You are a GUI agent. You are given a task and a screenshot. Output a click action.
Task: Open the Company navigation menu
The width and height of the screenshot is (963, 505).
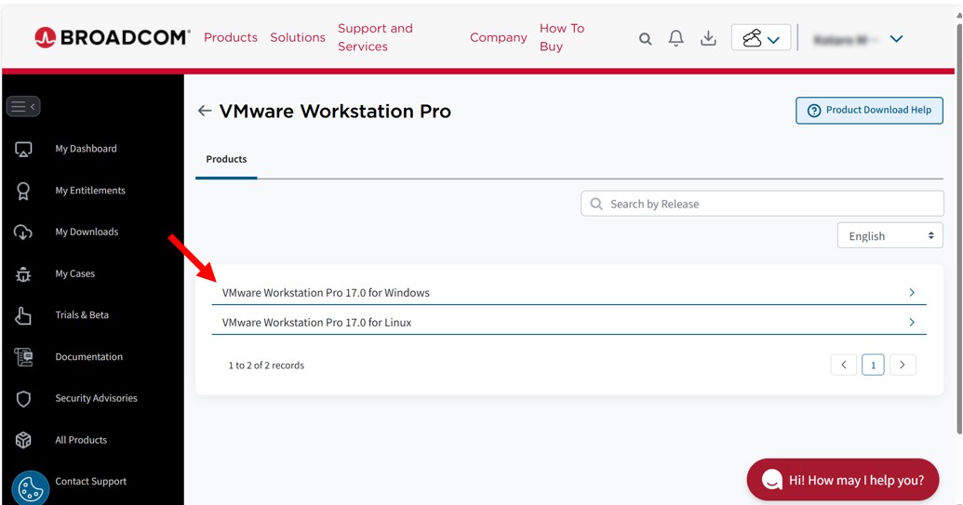click(499, 37)
